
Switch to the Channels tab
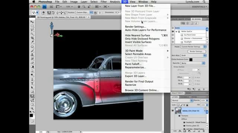[x=184, y=97]
